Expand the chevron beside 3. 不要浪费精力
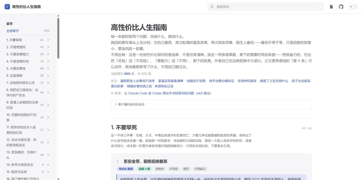Screen dimensions: 362x180 click(48, 54)
